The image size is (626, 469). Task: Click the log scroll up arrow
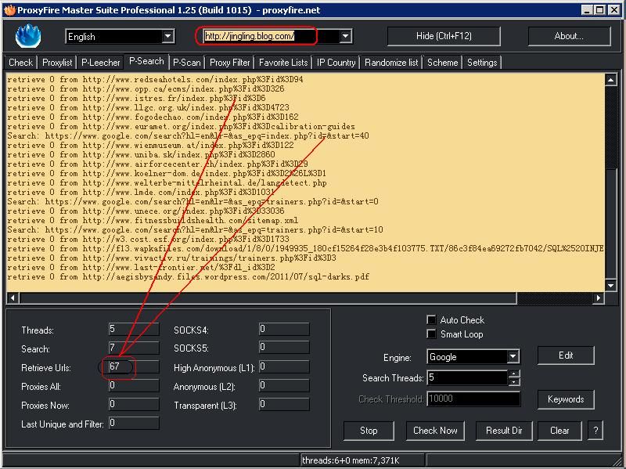pyautogui.click(x=611, y=80)
